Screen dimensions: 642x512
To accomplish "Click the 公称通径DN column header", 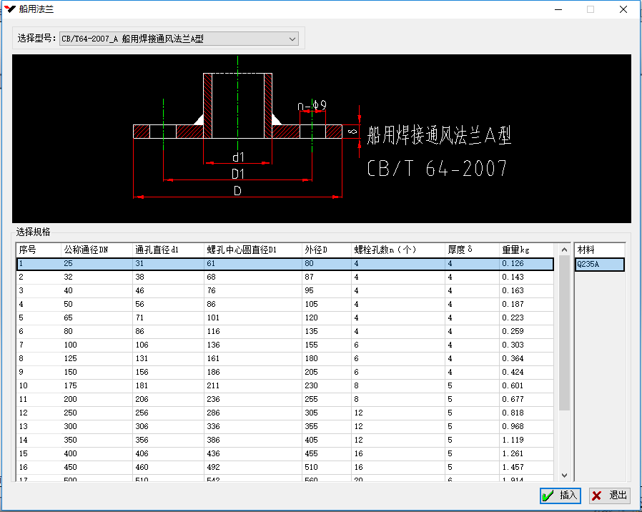I will tap(95, 250).
